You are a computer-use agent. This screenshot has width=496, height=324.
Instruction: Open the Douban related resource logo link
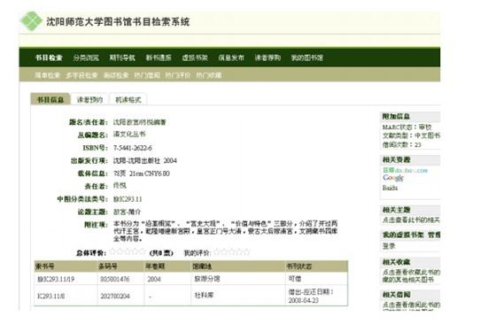405,170
